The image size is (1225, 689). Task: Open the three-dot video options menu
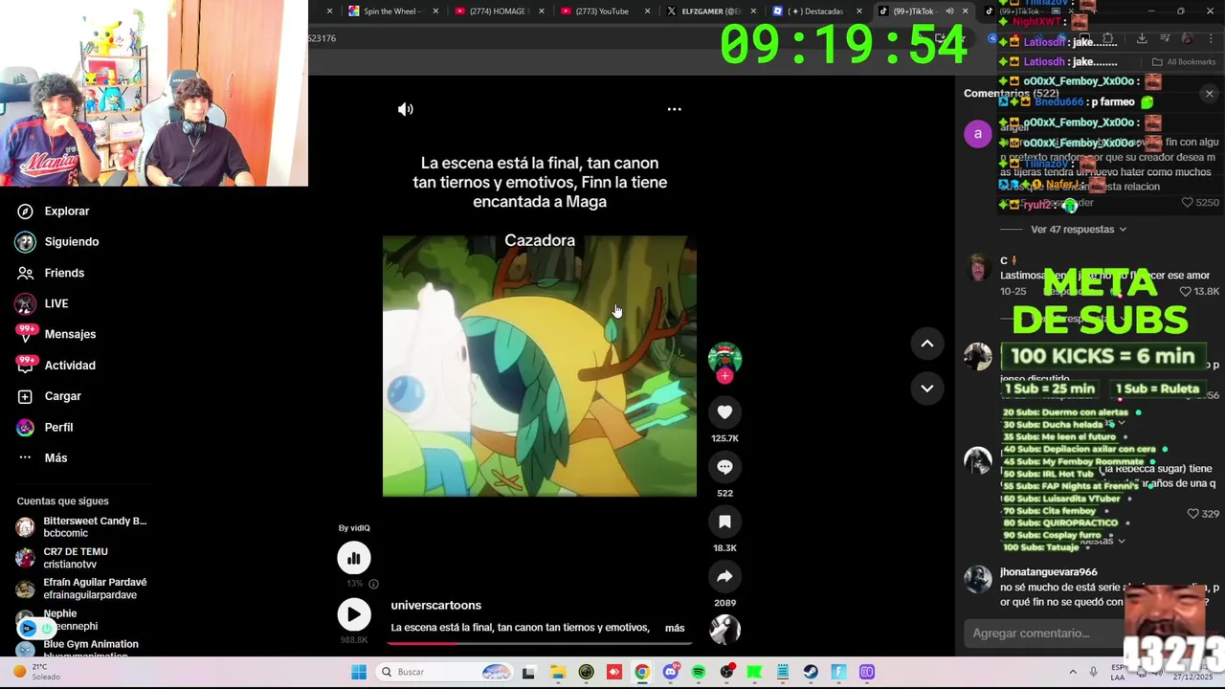coord(675,109)
